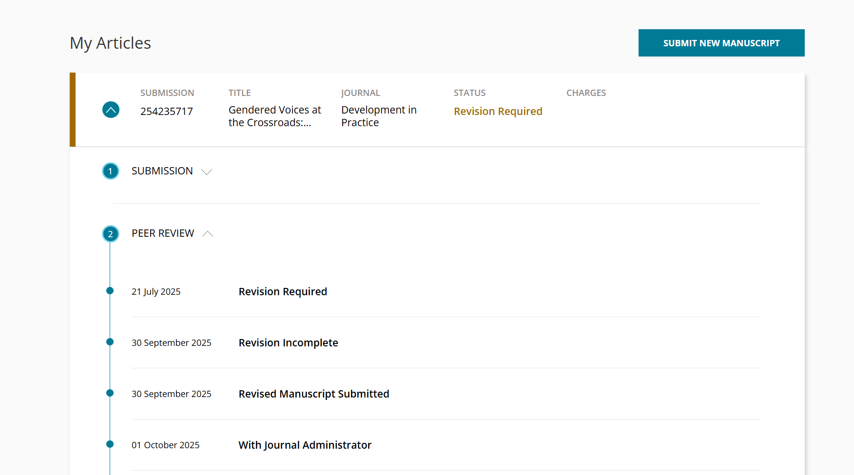The height and width of the screenshot is (475, 854).
Task: Click the With Journal Administrator entry
Action: tap(305, 445)
